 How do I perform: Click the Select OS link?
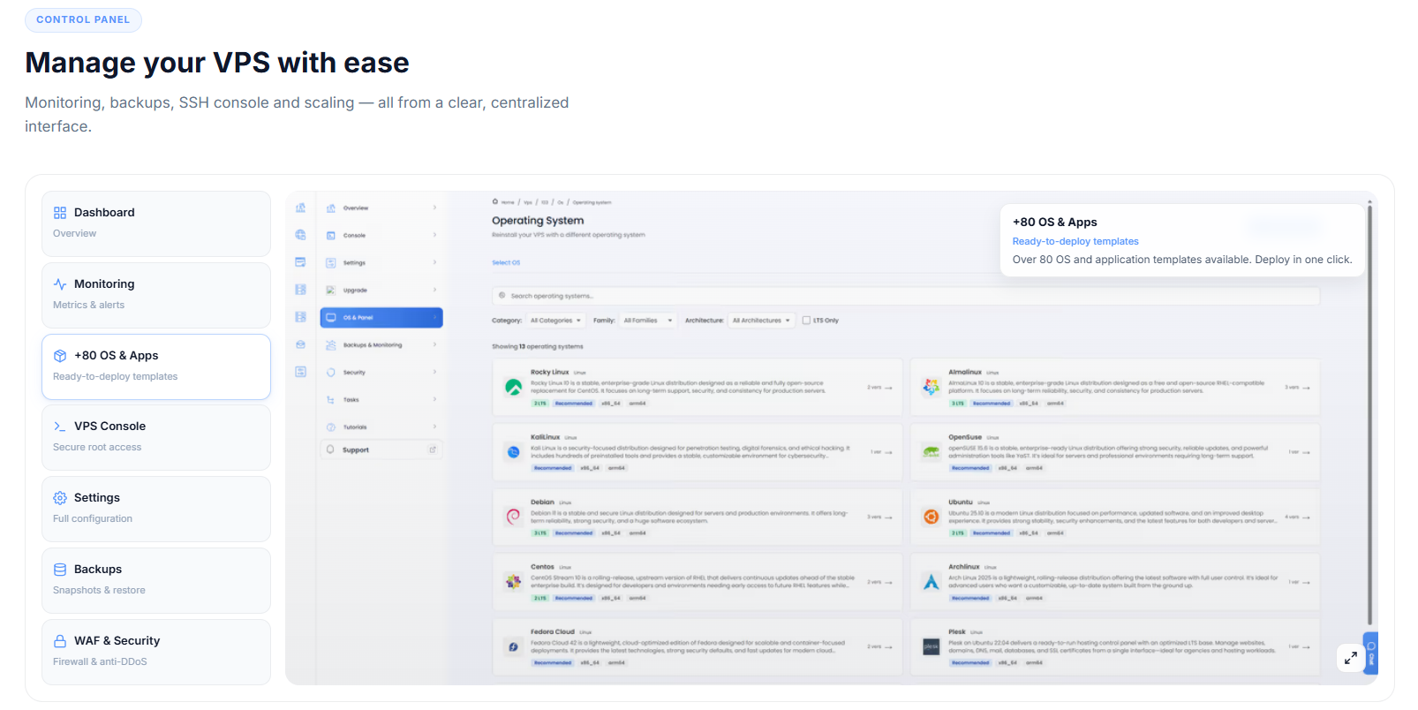(x=506, y=263)
